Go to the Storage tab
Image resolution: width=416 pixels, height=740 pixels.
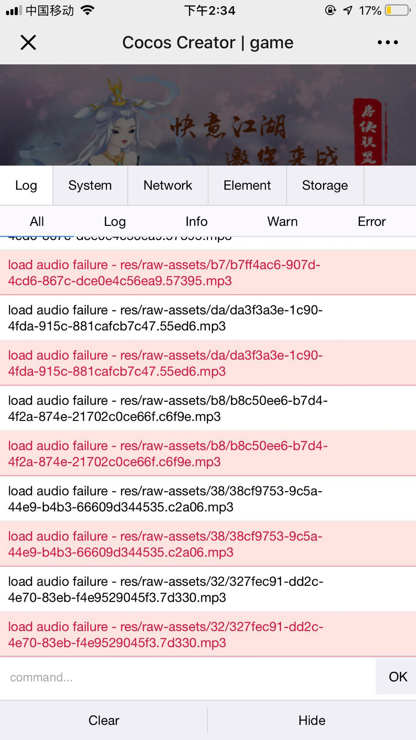[325, 185]
